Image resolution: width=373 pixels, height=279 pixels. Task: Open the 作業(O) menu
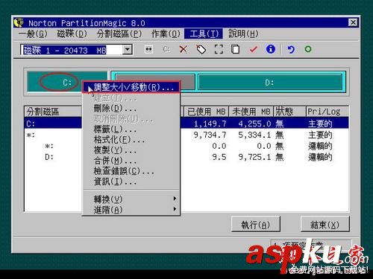pyautogui.click(x=166, y=33)
